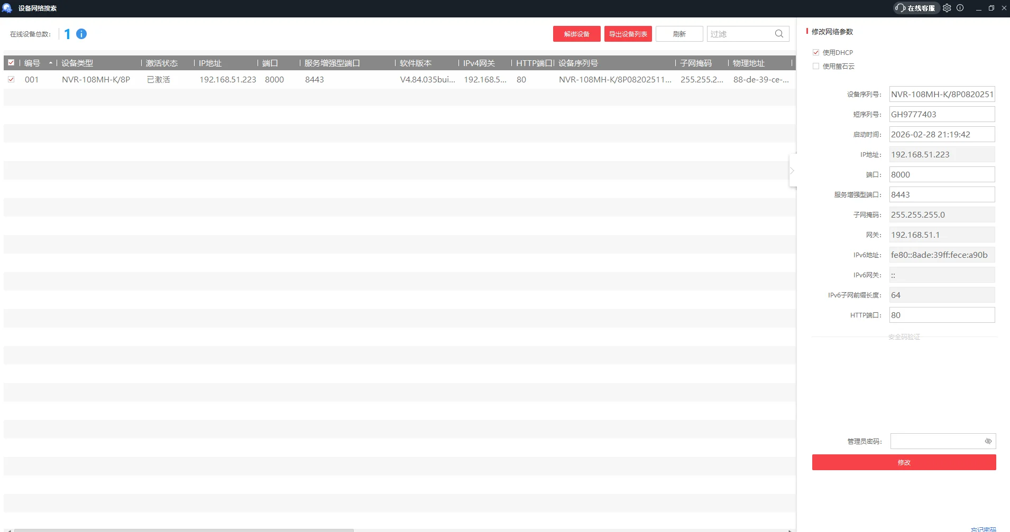Click the IP地址 column header
1010x532 pixels.
[210, 63]
